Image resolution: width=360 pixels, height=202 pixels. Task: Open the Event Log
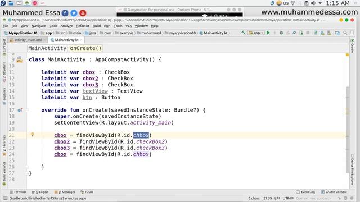point(305,192)
